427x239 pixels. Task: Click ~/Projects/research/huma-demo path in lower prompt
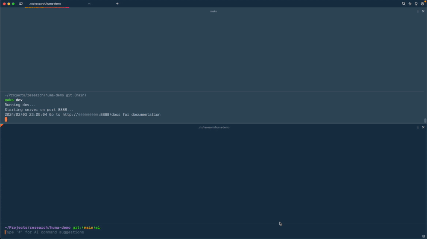point(38,227)
